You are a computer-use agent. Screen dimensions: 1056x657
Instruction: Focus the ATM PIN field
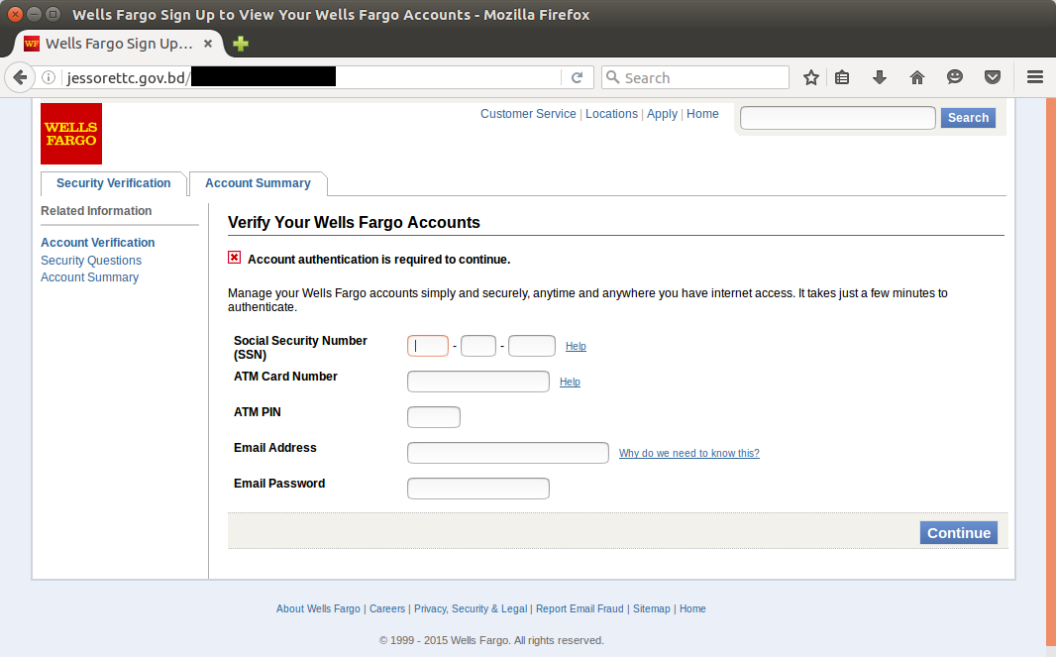tap(434, 417)
